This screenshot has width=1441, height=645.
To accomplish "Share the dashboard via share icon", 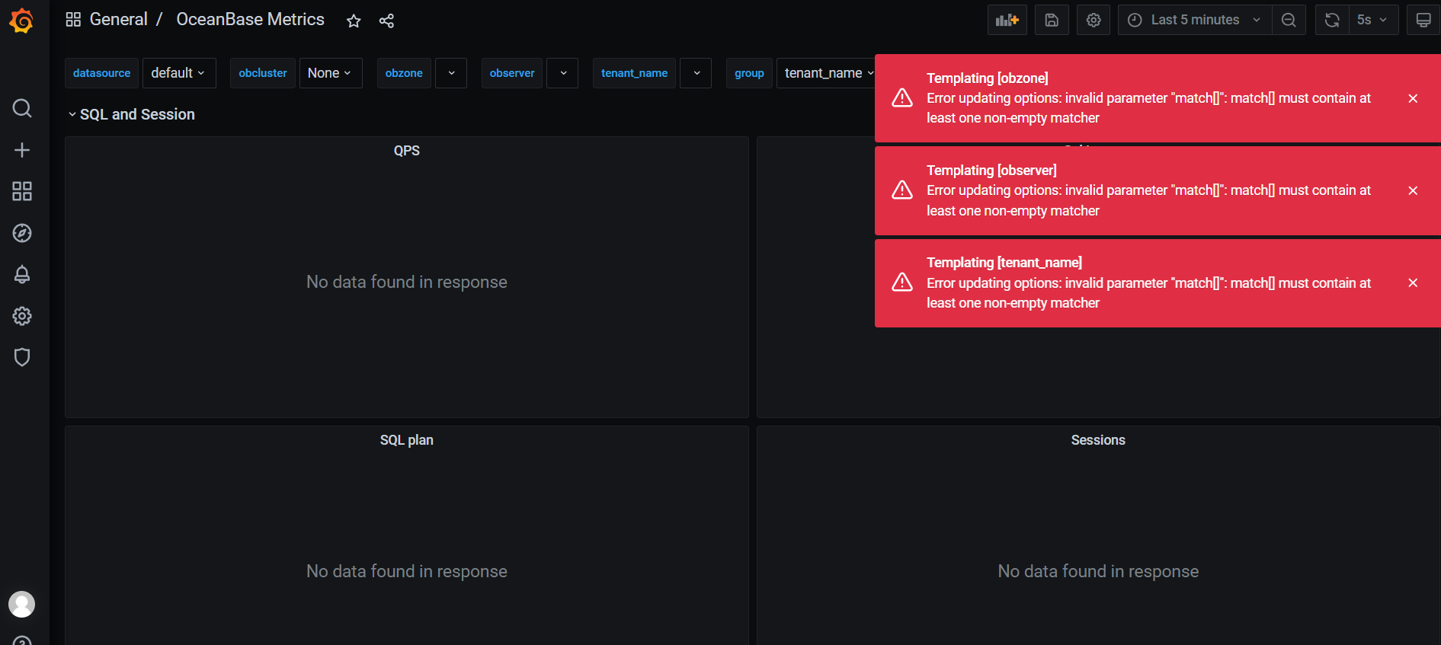I will click(x=386, y=21).
